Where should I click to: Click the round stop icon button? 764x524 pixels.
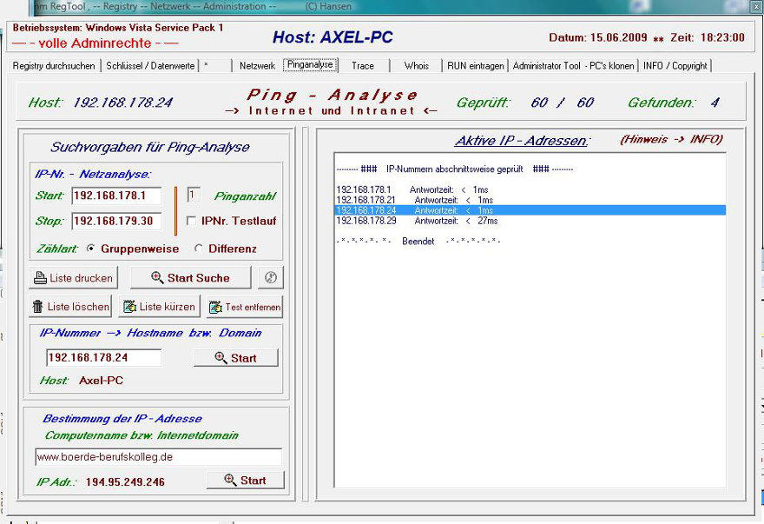[270, 278]
